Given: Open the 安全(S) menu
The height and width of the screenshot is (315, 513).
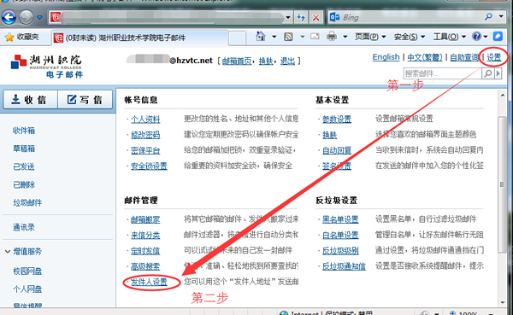Looking at the screenshot, I should (x=409, y=37).
